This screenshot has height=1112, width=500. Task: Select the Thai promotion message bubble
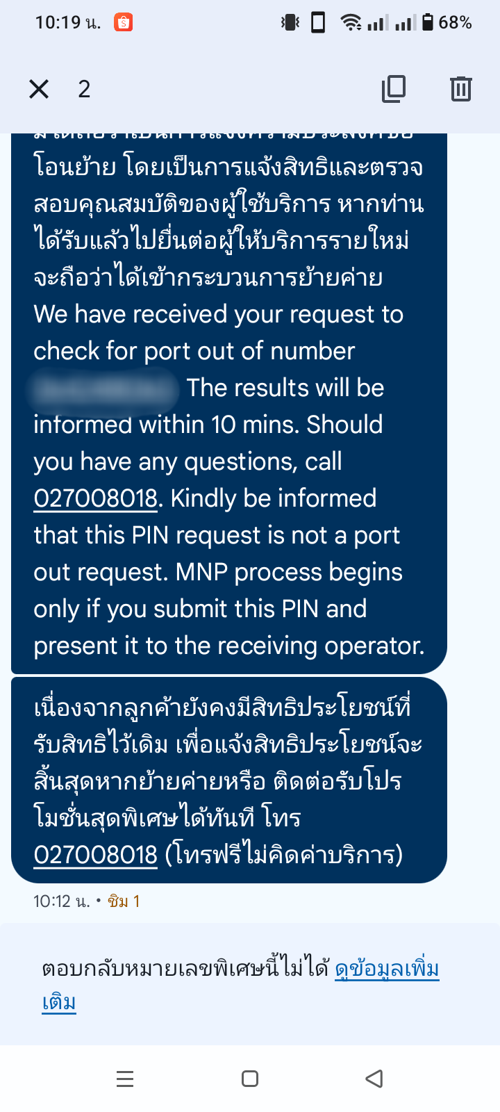(229, 780)
